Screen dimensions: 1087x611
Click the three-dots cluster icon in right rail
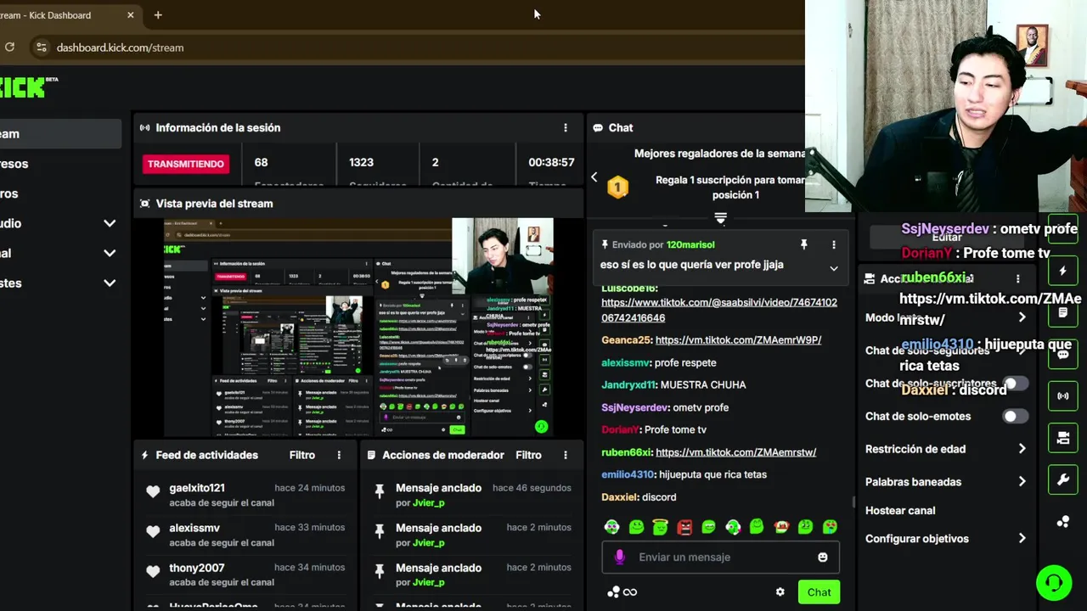click(x=1062, y=521)
